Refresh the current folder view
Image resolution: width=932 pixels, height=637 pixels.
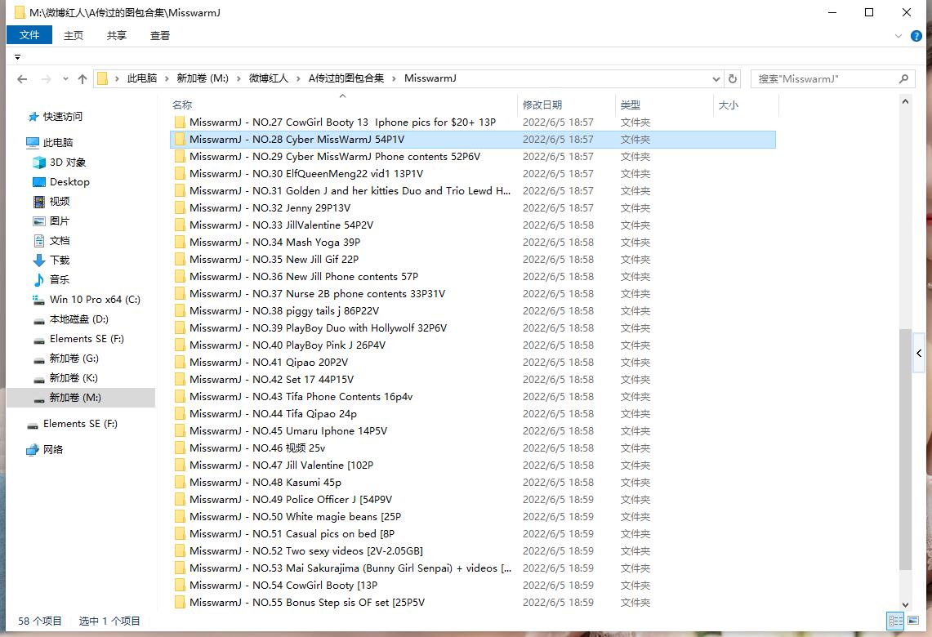click(x=733, y=79)
